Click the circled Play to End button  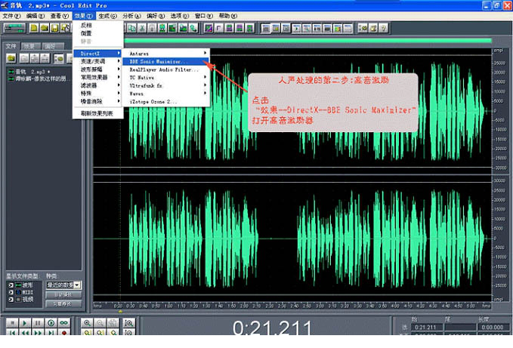click(x=51, y=323)
